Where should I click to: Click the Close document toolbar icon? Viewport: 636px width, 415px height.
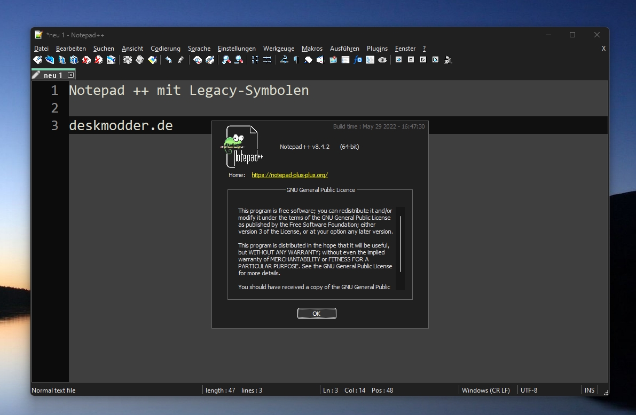[x=87, y=60]
